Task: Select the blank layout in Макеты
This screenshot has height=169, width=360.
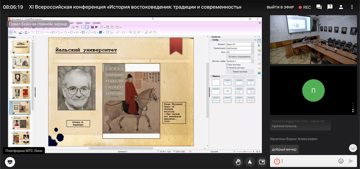Action: coord(216,82)
